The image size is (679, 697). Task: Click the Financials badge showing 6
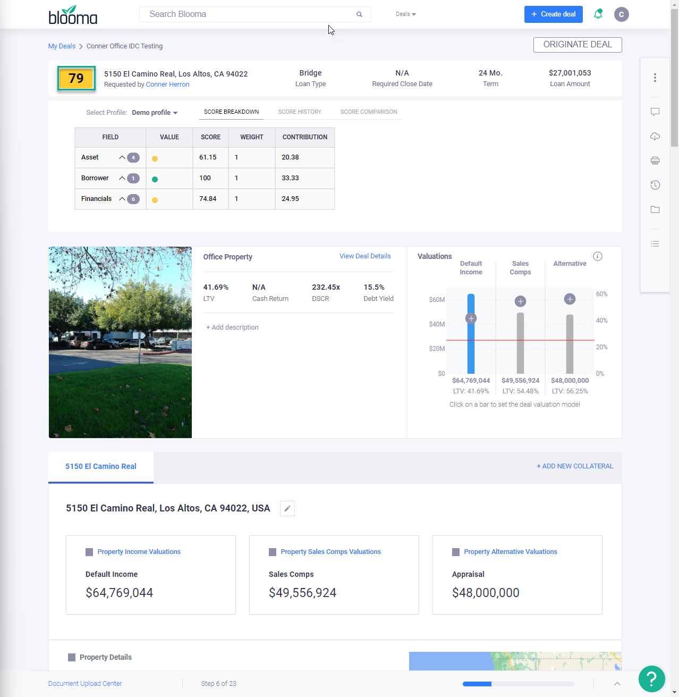pyautogui.click(x=133, y=199)
